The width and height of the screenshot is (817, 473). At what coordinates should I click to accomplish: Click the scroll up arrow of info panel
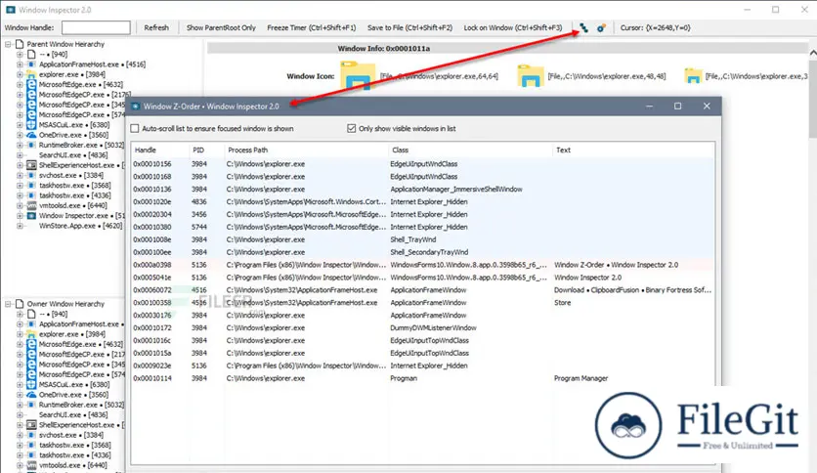click(813, 53)
